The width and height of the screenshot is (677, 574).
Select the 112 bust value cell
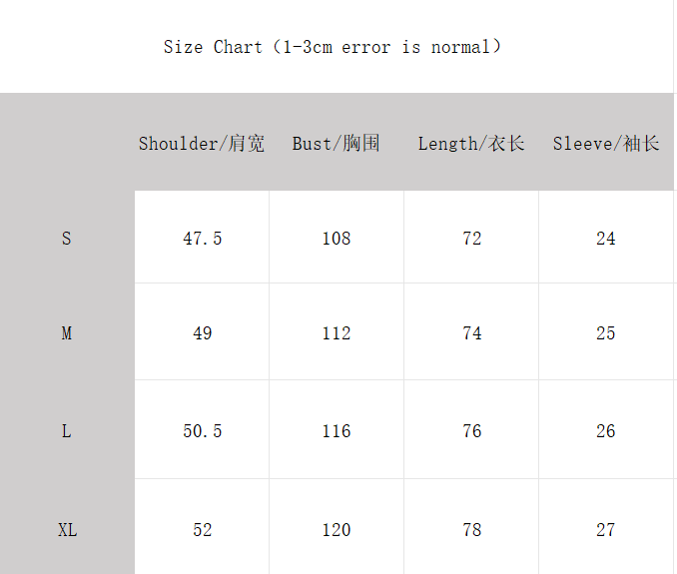click(337, 333)
